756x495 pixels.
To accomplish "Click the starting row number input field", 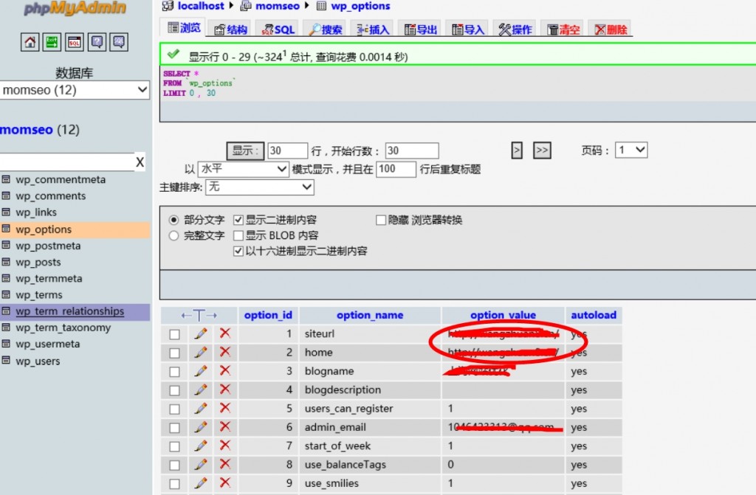I will [x=411, y=150].
